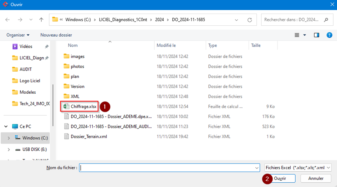
Task: Expand the address bar history dropdown
Action: tap(236, 20)
